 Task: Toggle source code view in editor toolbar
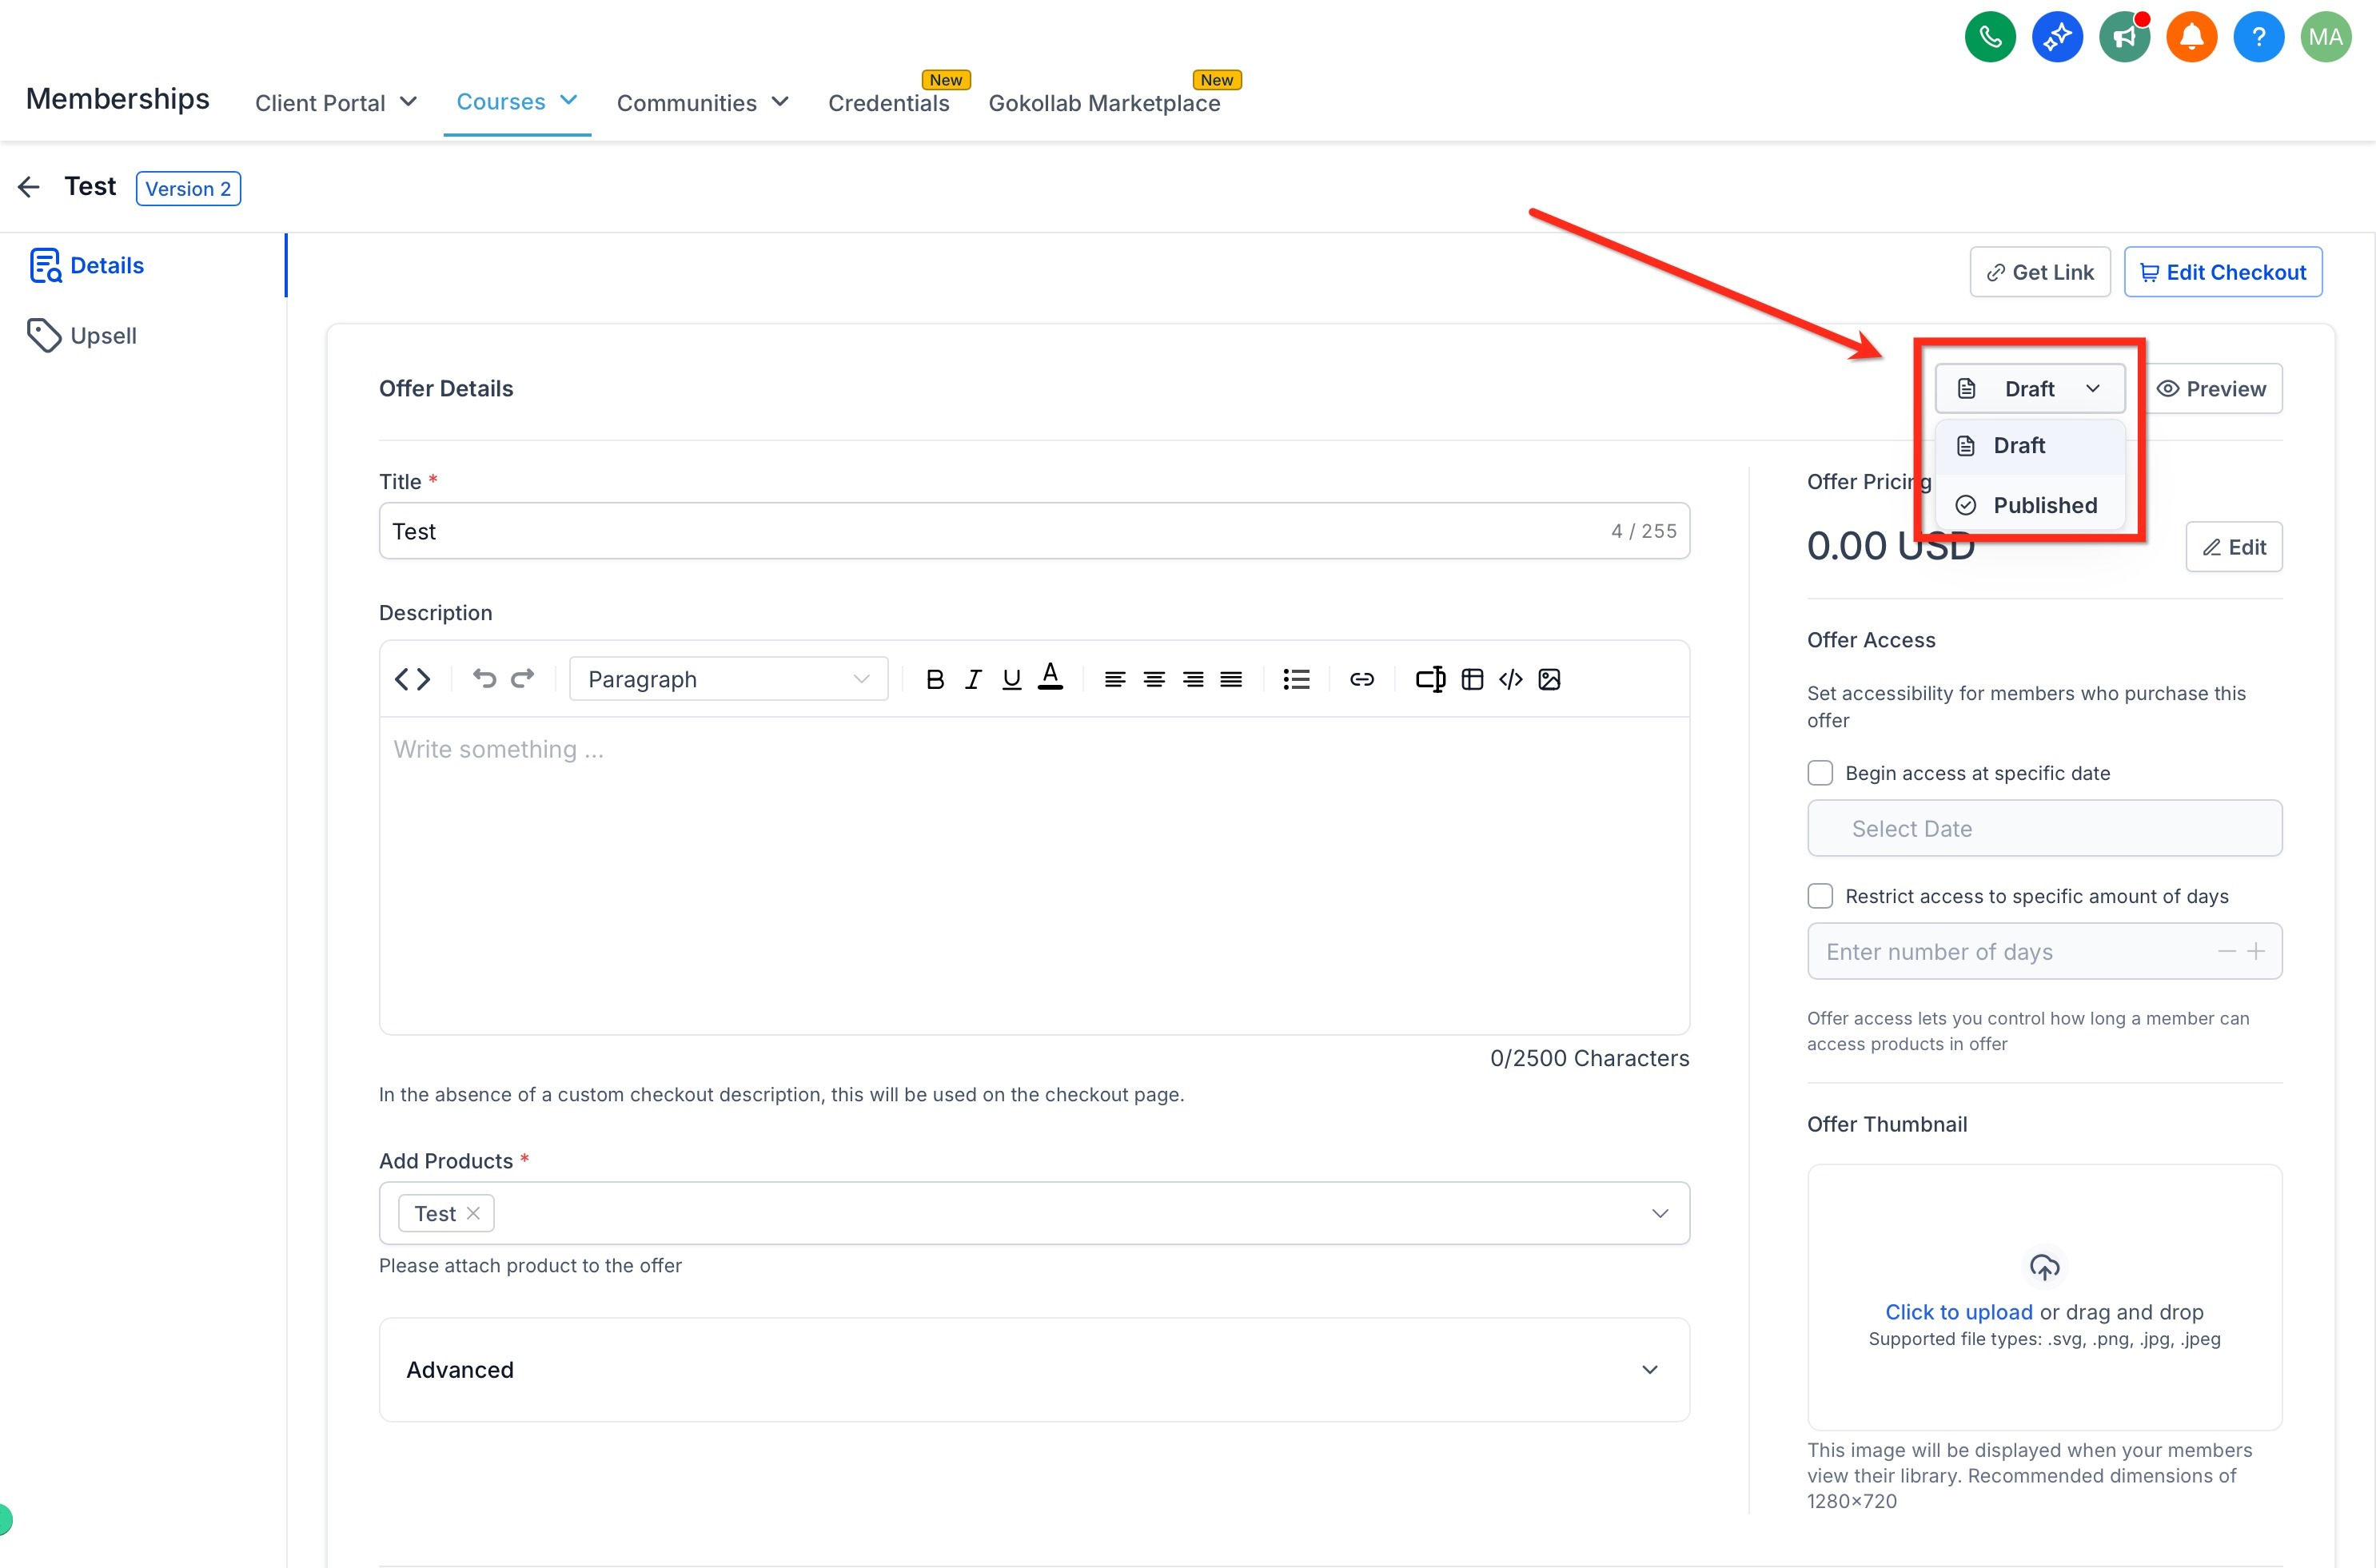pyautogui.click(x=413, y=679)
